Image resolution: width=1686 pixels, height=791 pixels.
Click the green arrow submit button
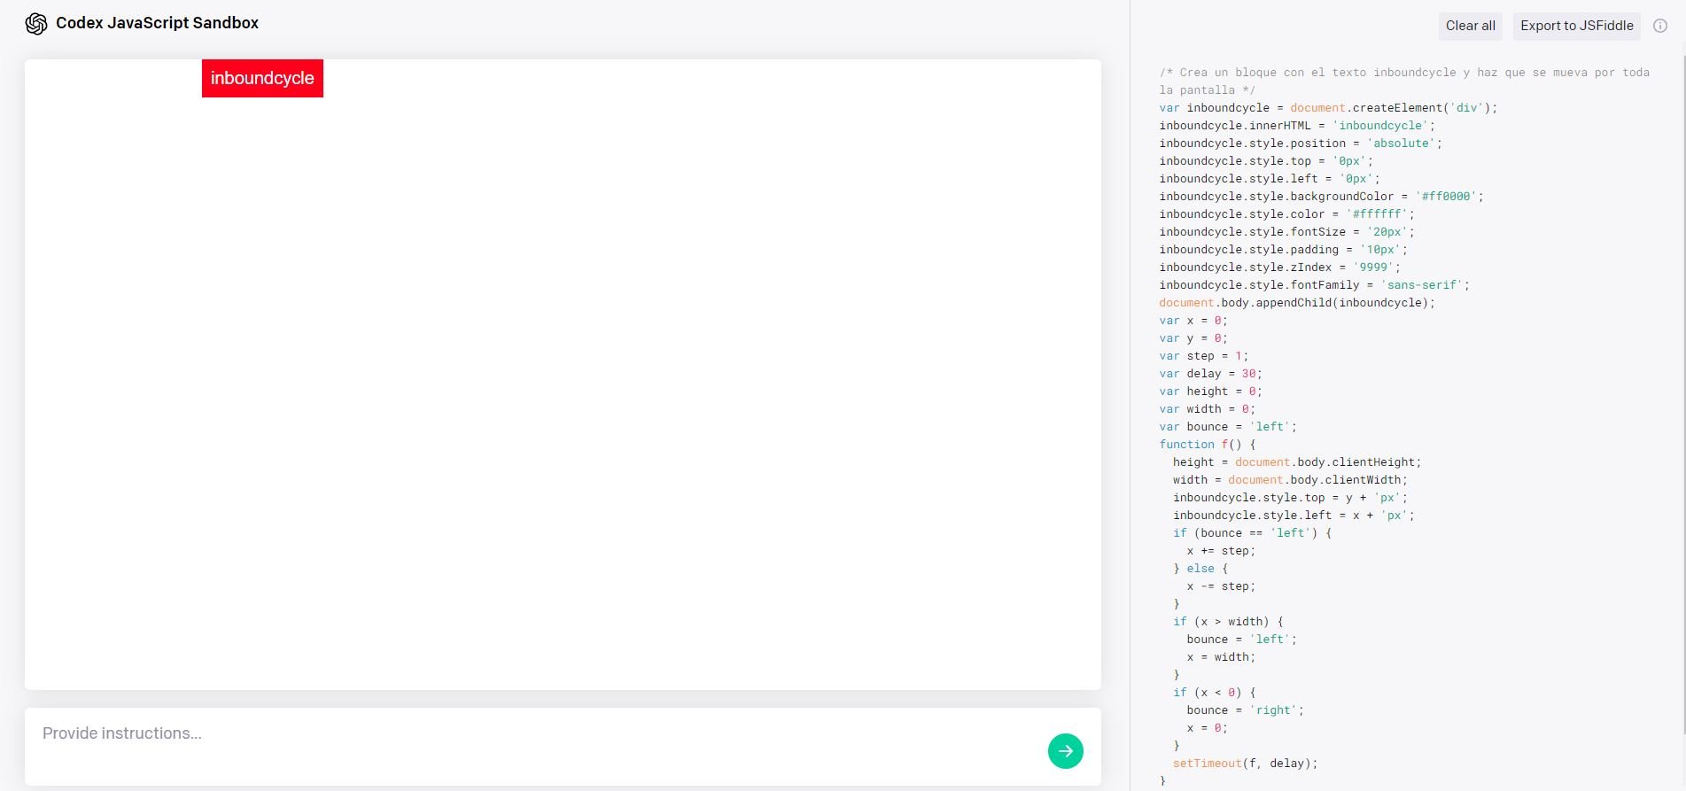tap(1065, 751)
